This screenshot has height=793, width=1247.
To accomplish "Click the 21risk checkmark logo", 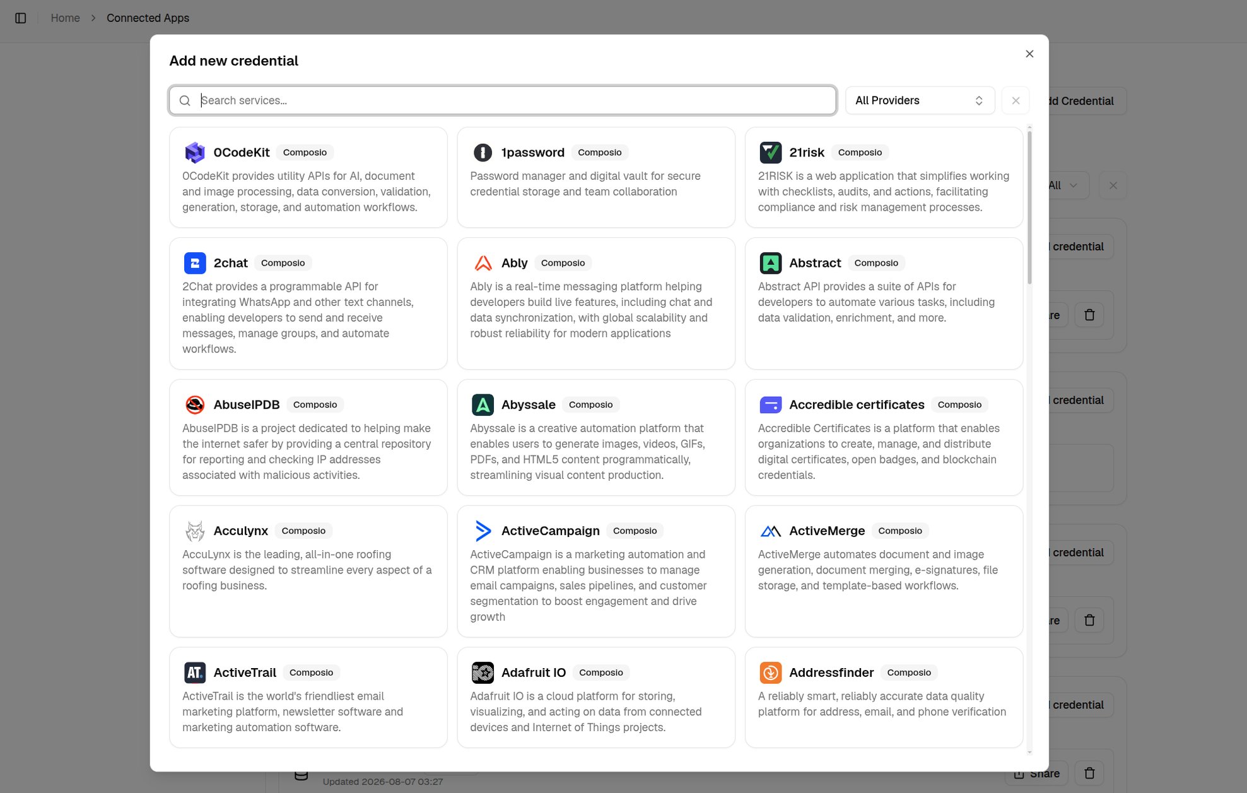I will pyautogui.click(x=770, y=153).
